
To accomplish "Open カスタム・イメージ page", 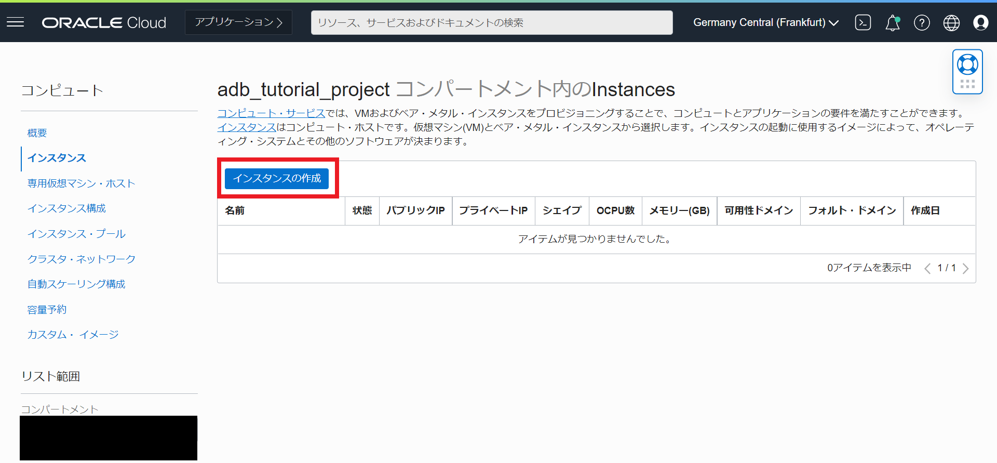I will point(73,335).
